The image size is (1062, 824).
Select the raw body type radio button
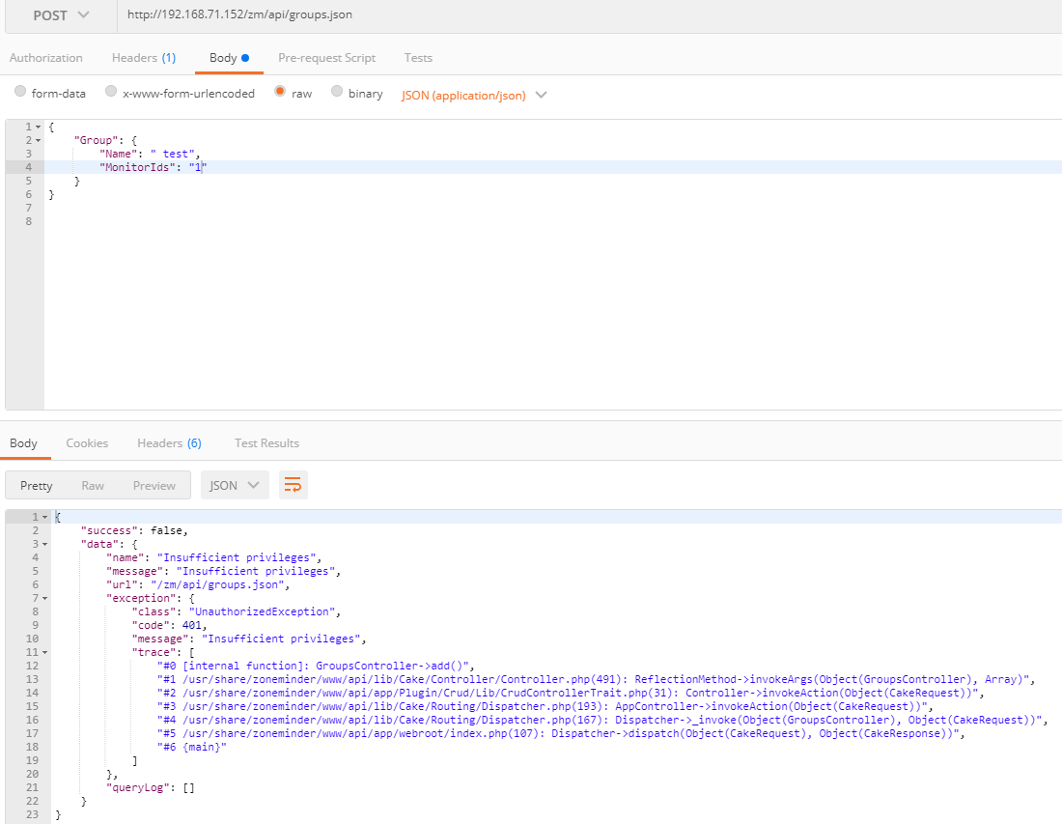click(279, 92)
